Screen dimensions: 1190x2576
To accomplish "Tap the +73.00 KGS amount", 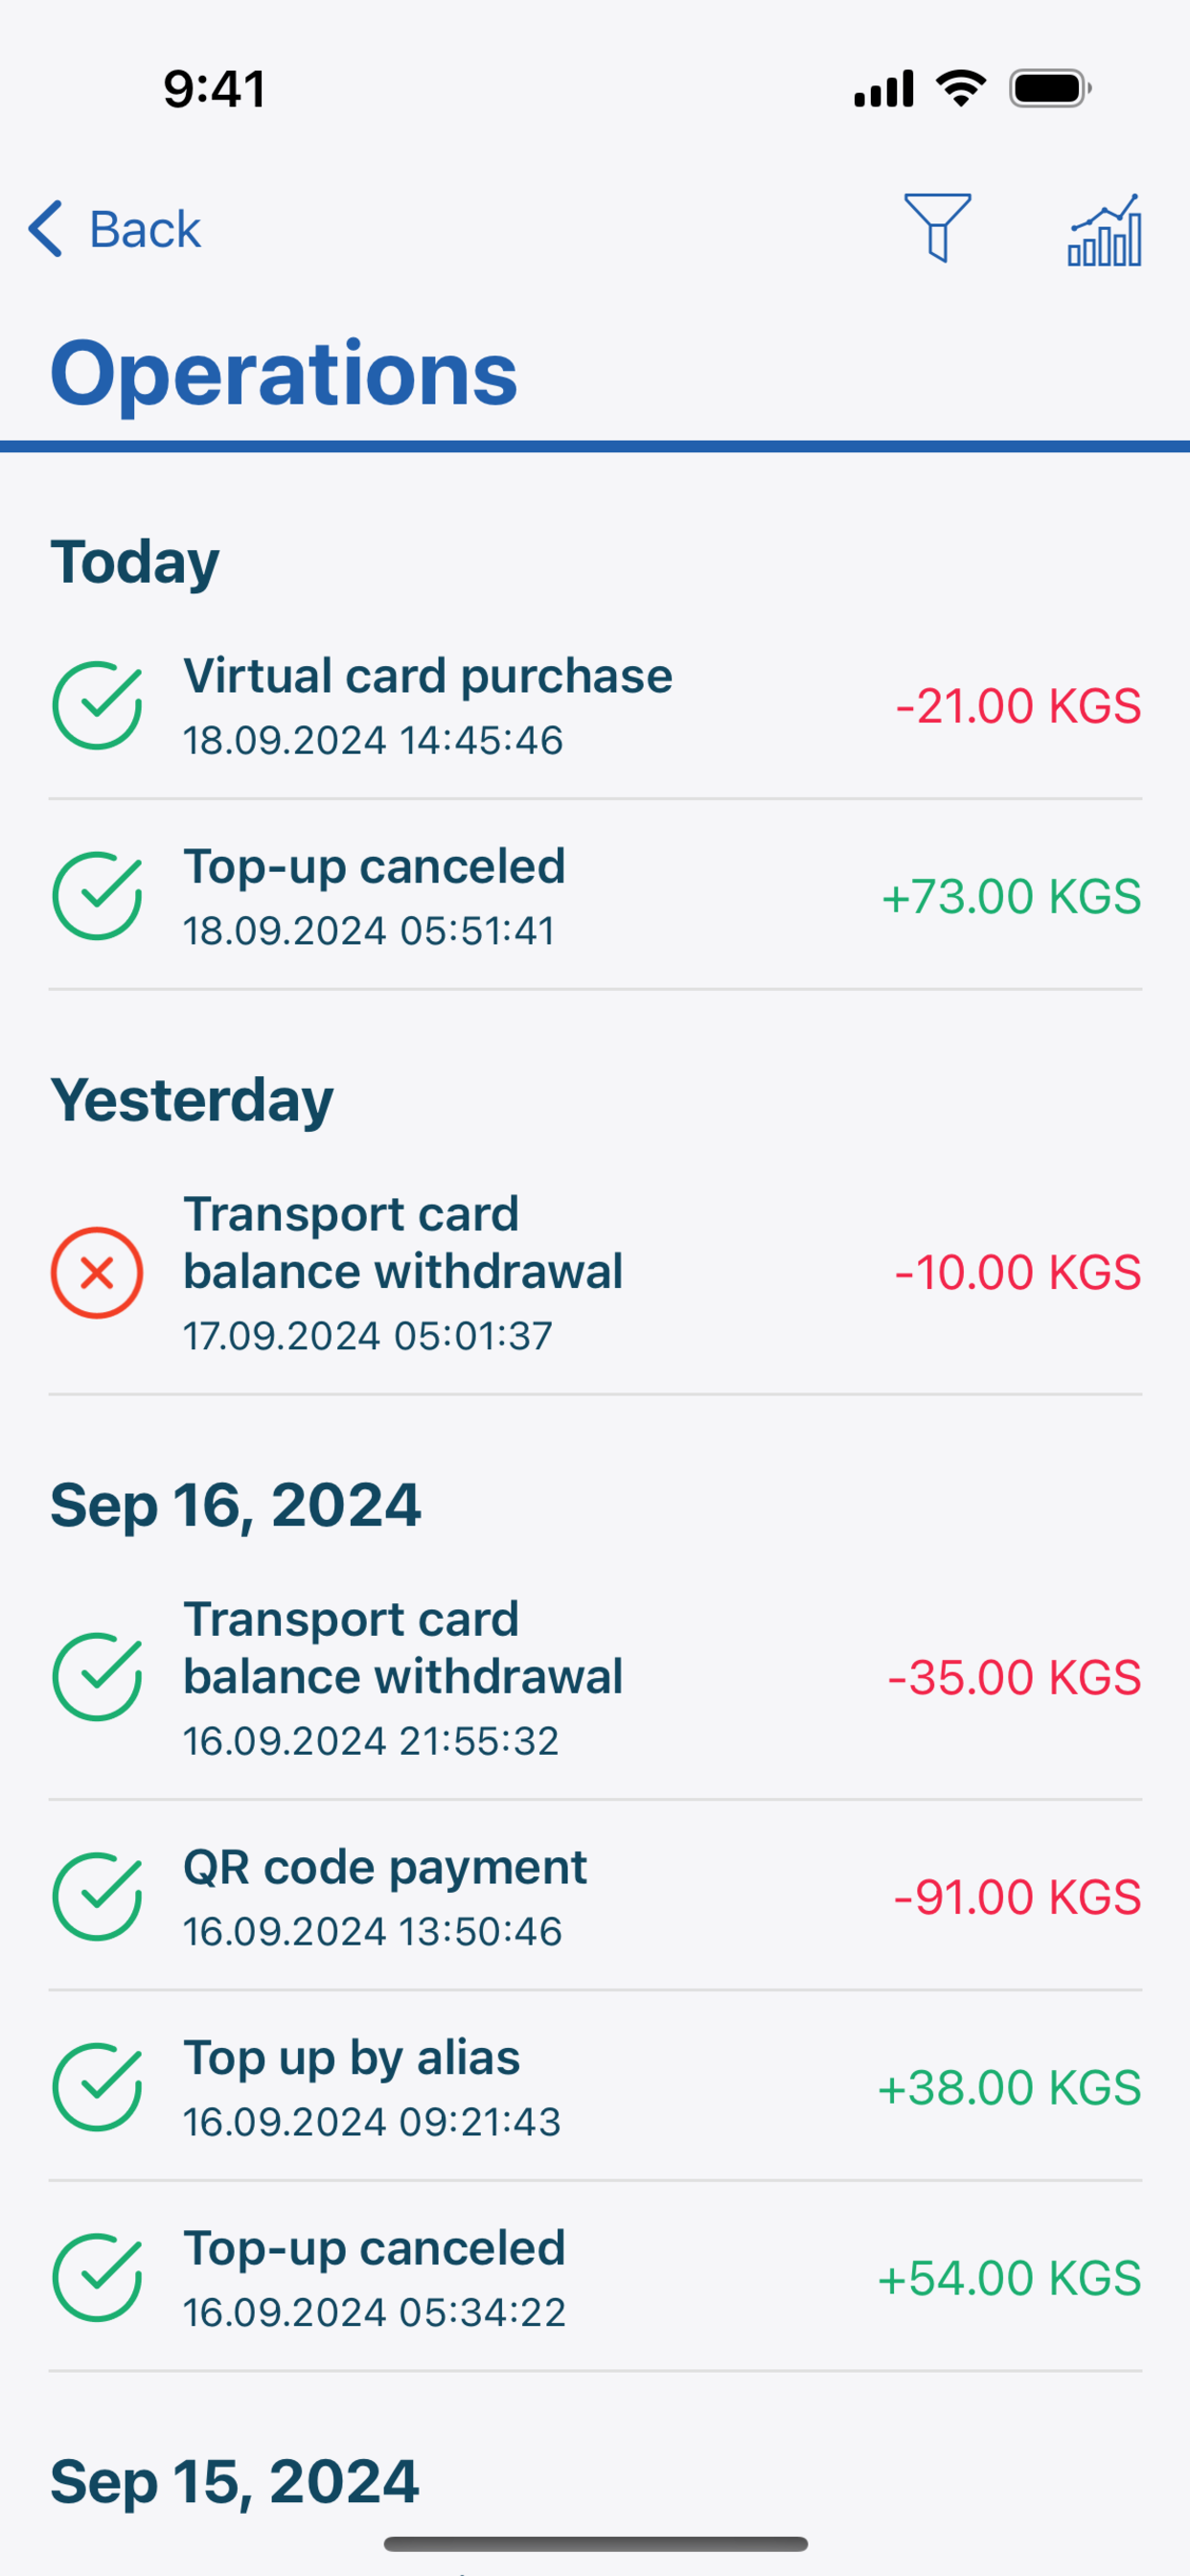I will pyautogui.click(x=1011, y=896).
